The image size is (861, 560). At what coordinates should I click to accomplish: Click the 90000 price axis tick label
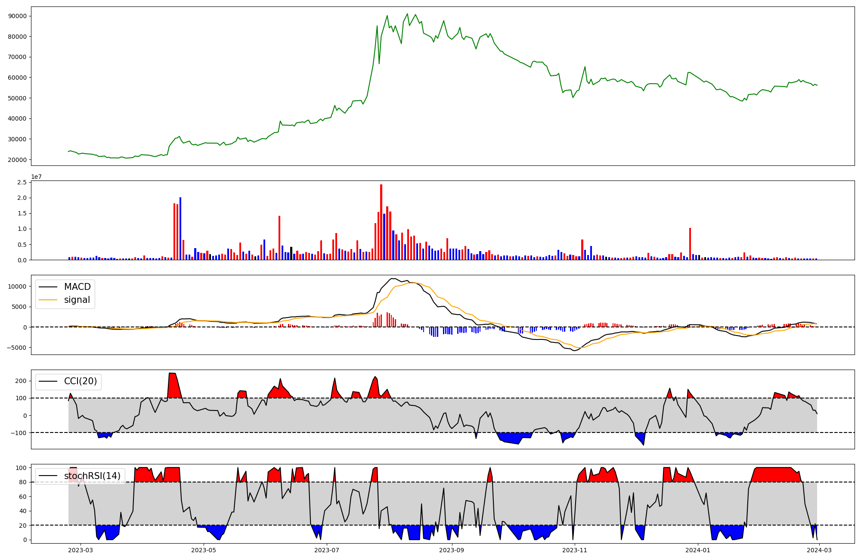[x=17, y=16]
